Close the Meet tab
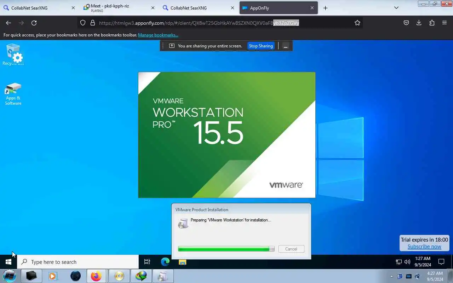The height and width of the screenshot is (283, 453). click(153, 8)
